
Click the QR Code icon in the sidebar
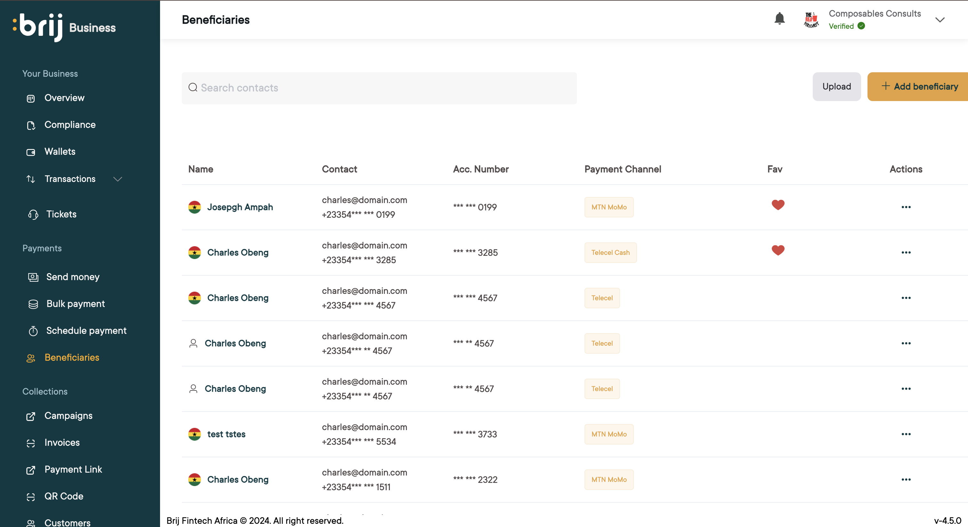tap(31, 497)
